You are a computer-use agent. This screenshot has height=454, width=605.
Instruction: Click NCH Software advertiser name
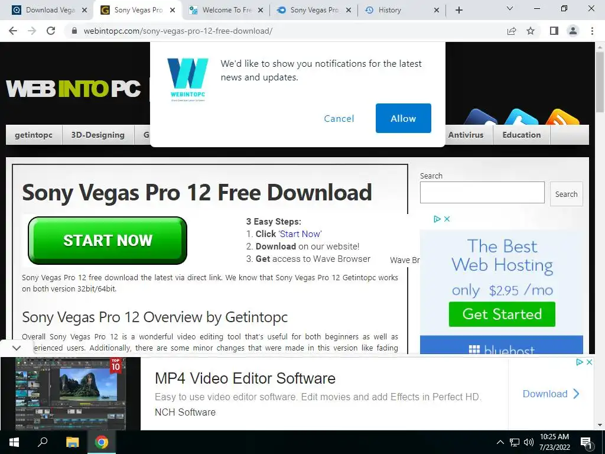tap(185, 412)
